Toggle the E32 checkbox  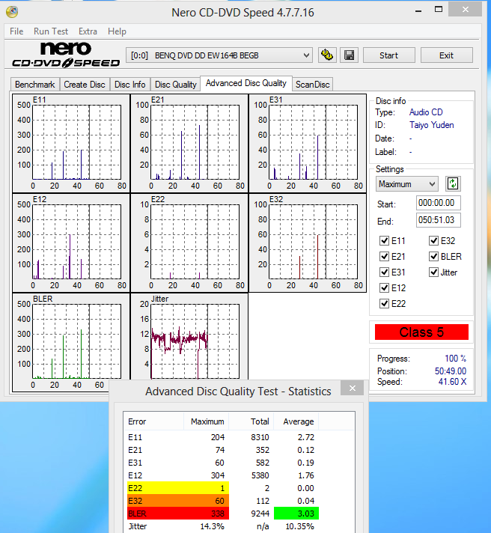tap(433, 240)
